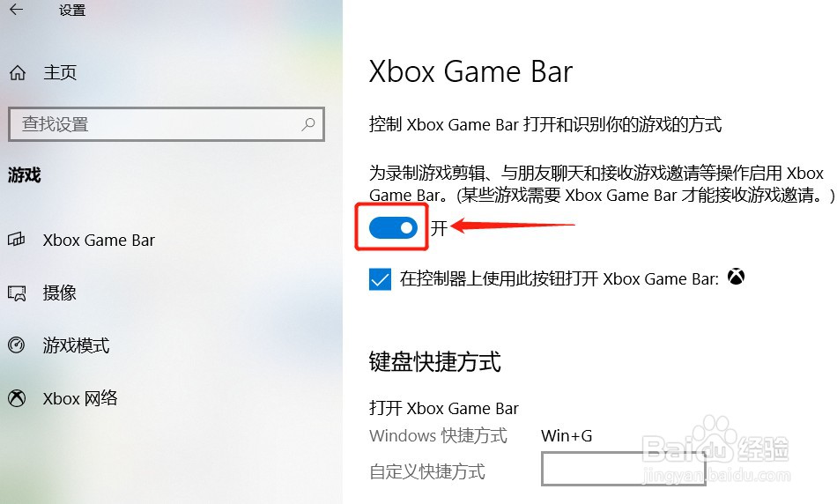Turn off the Xbox Game Bar switch
The height and width of the screenshot is (504, 837).
394,228
